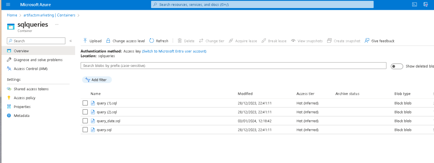
Task: Click the Overview icon in sidebar
Action: pyautogui.click(x=9, y=51)
